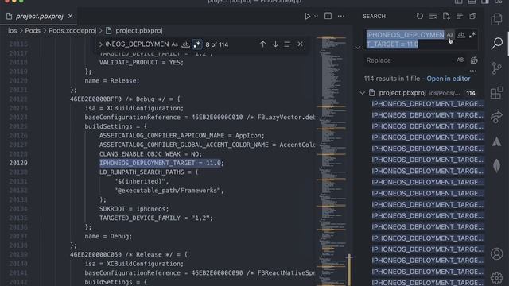Click the VALIDATE_PRODUCT = YES line
The width and height of the screenshot is (509, 286).
pos(142,62)
